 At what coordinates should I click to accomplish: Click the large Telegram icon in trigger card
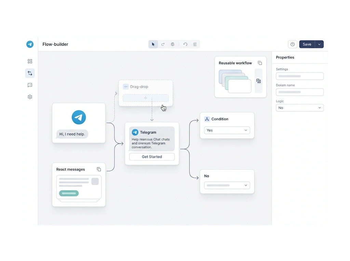click(79, 117)
